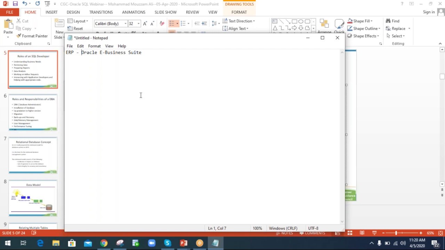
Task: Open the font name dropdown showing Calibri (Body)
Action: 126,24
